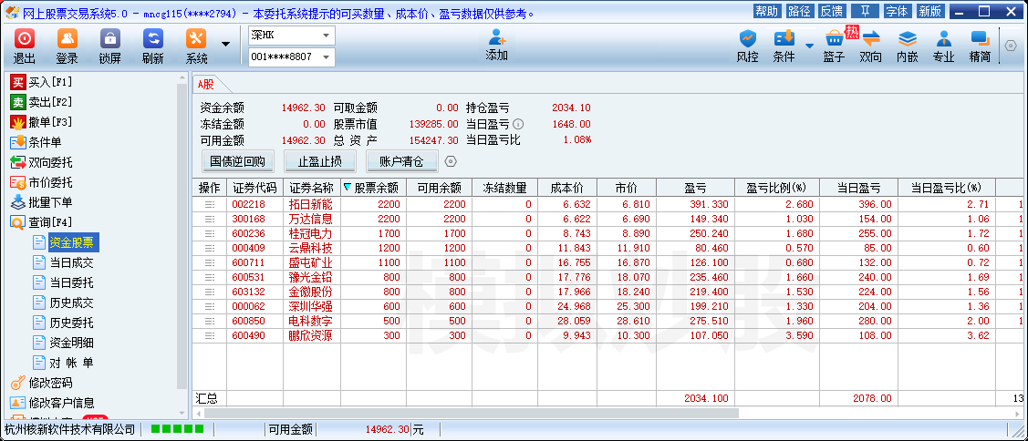Select 当日成交 in the query tree
Screen dimensions: 1028x441
[71, 262]
